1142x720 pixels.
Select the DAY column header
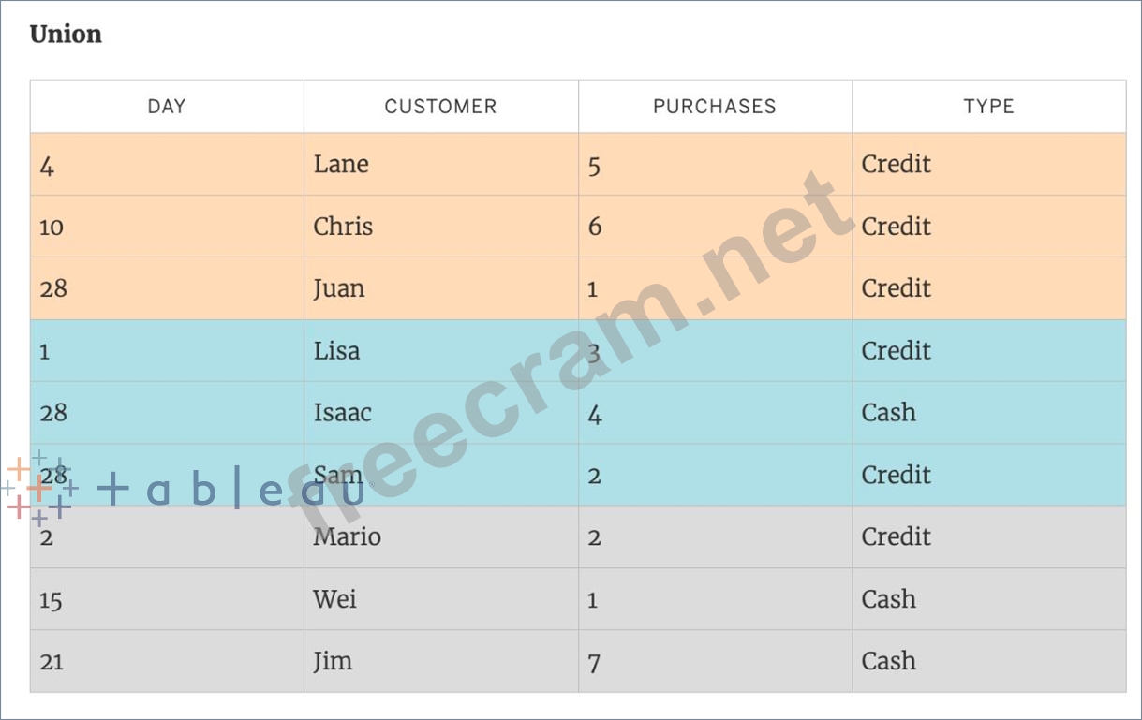tap(167, 107)
